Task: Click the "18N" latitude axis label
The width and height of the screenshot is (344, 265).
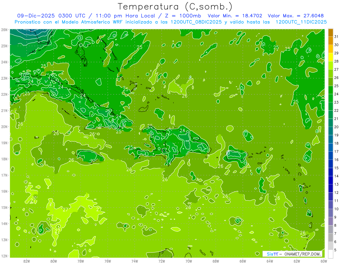Action: (x=4, y=159)
